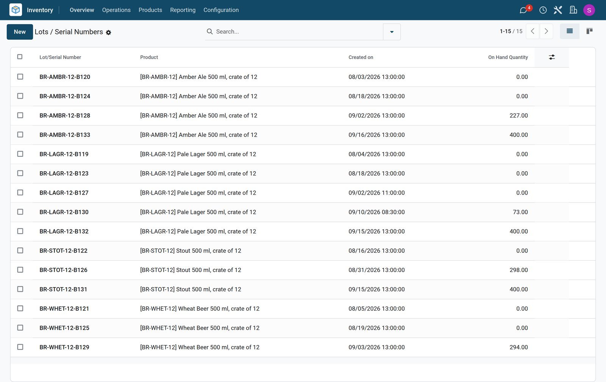Open lot BR-LAGR-12-B132
The image size is (606, 382).
tap(64, 231)
